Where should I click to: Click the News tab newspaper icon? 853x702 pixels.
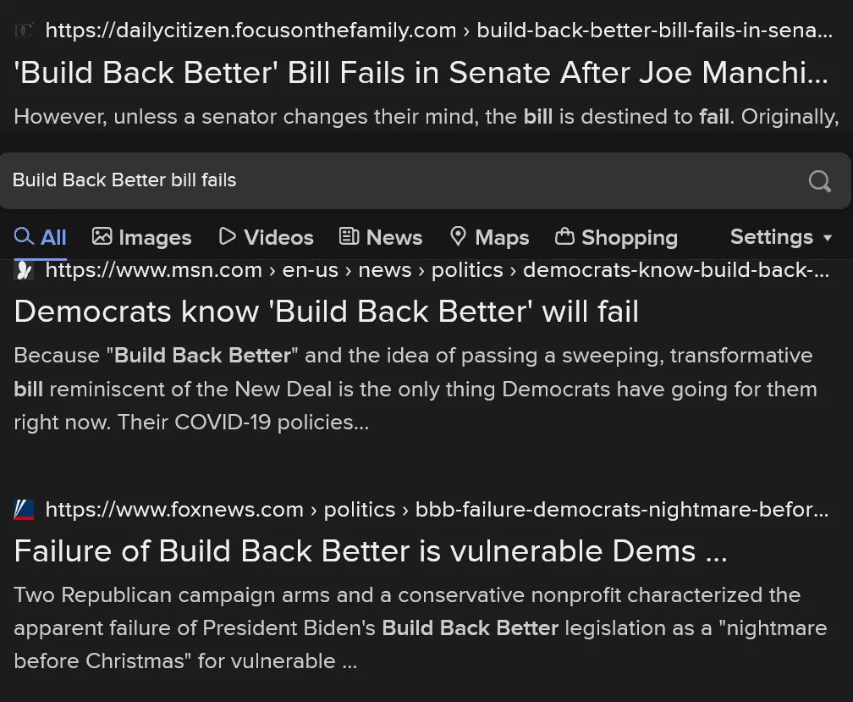tap(349, 237)
